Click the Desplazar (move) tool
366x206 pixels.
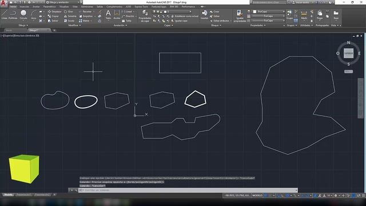click(55, 11)
